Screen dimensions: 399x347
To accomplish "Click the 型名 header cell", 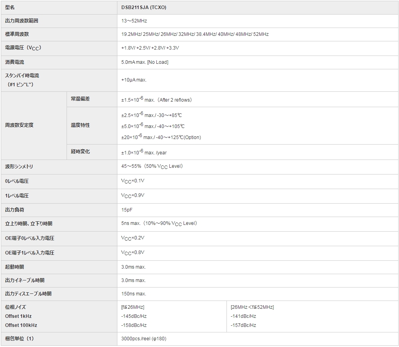I will (x=10, y=7).
